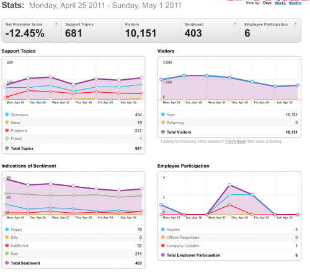This screenshot has width=310, height=274.
Task: Click the Replies blue legend marker
Action: (x=163, y=229)
